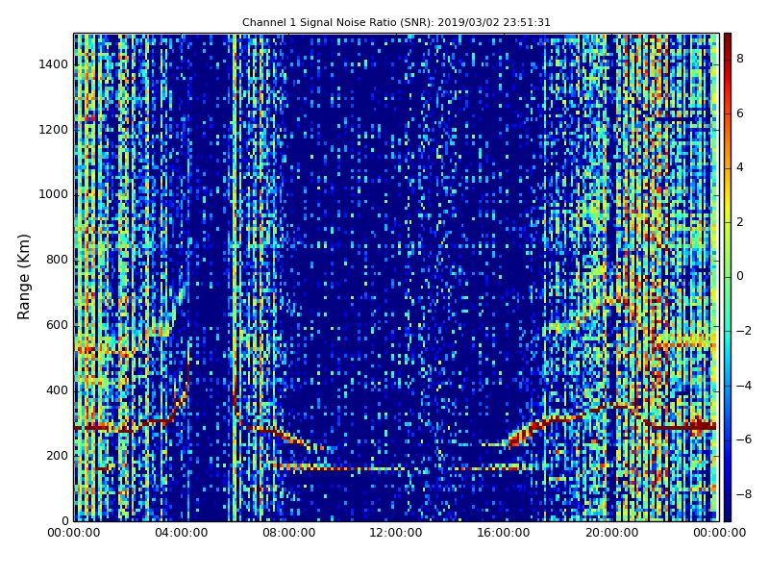Click the 400 tick label on the range axis
Image resolution: width=769 pixels, height=577 pixels.
(x=57, y=390)
